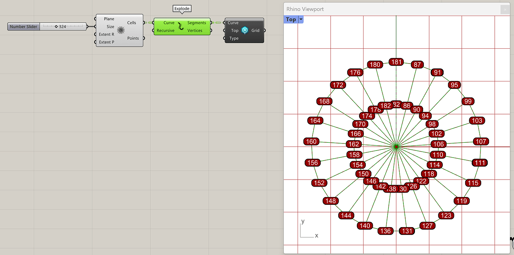Click the Grid output parameter
514x255 pixels.
[255, 30]
